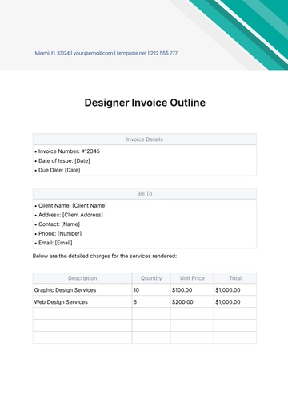Click quantity '10' cell

(151, 290)
